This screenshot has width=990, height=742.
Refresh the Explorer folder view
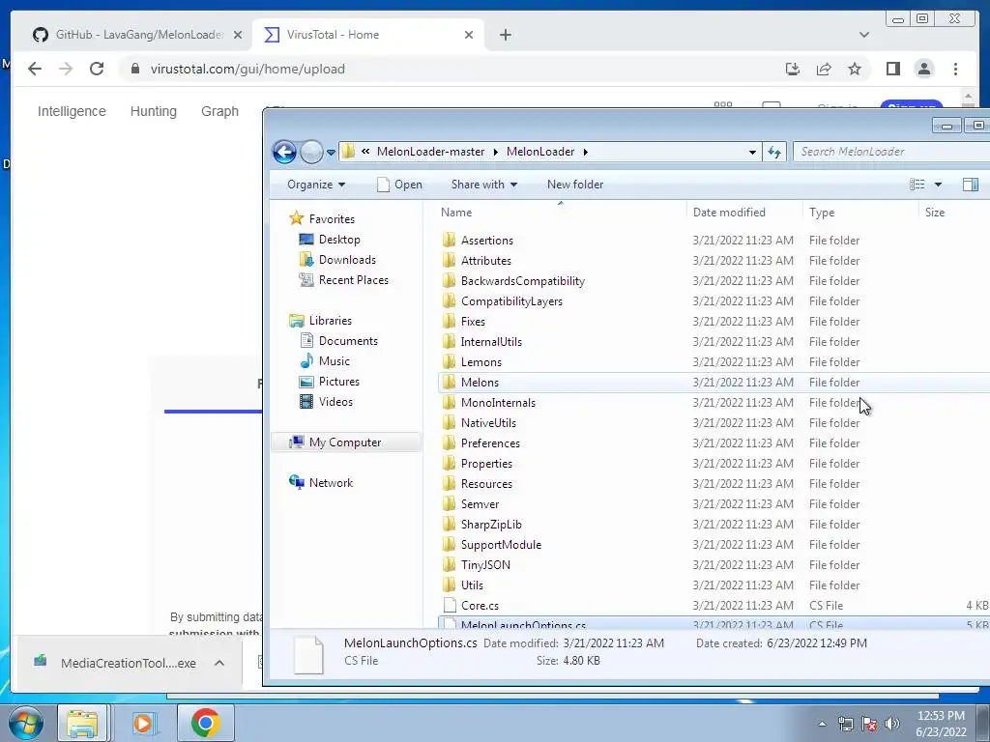pos(774,152)
